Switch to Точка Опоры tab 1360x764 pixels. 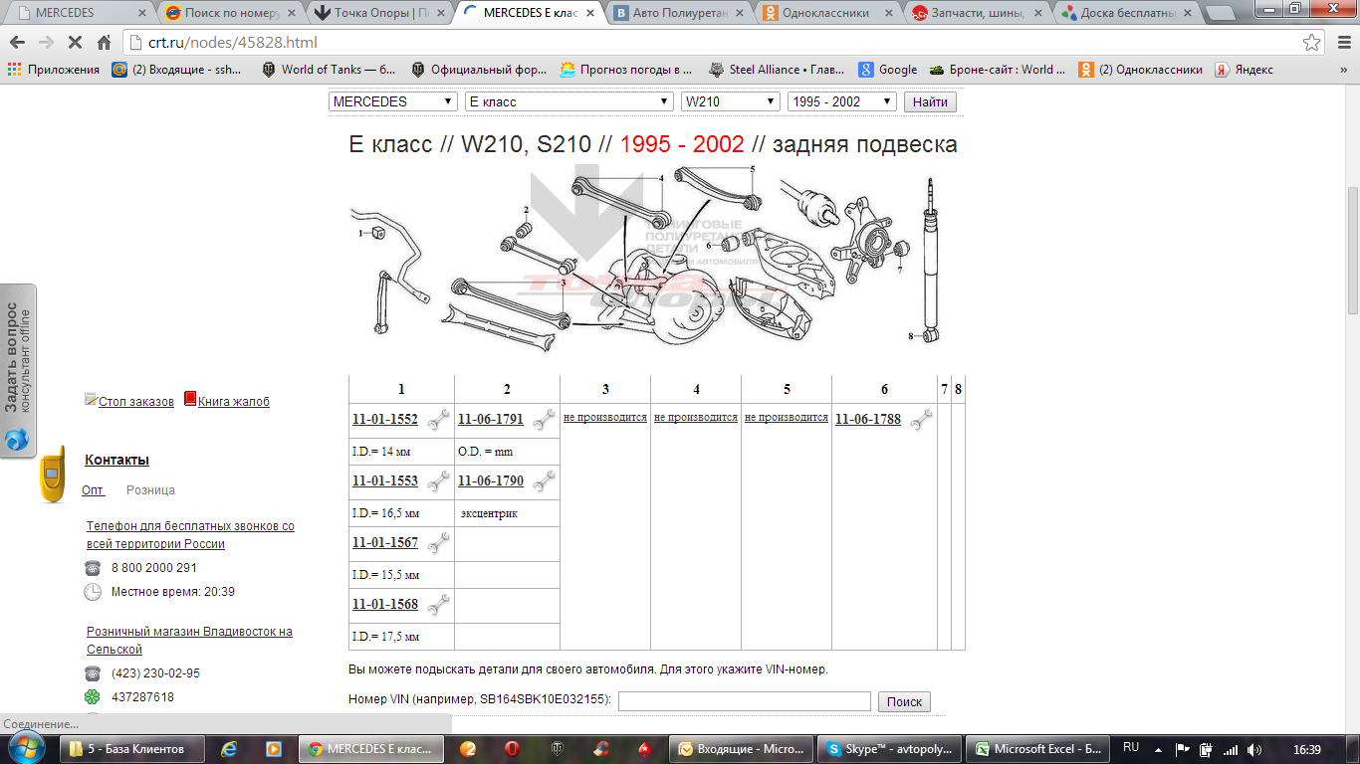click(380, 13)
